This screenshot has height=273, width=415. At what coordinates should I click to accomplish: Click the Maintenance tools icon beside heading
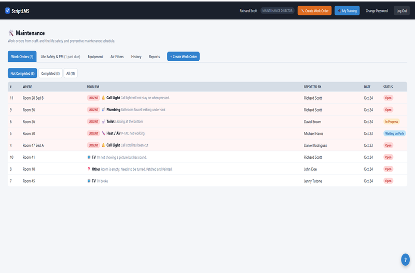tap(11, 33)
